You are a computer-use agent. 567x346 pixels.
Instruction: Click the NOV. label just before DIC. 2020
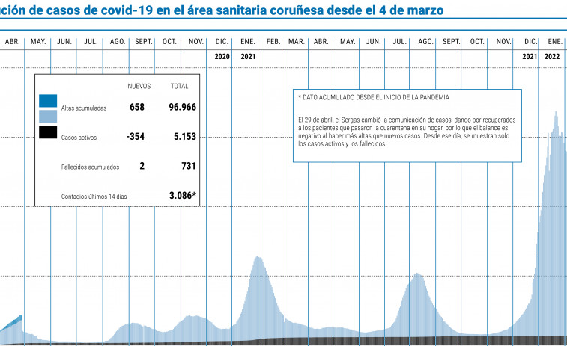(x=196, y=42)
